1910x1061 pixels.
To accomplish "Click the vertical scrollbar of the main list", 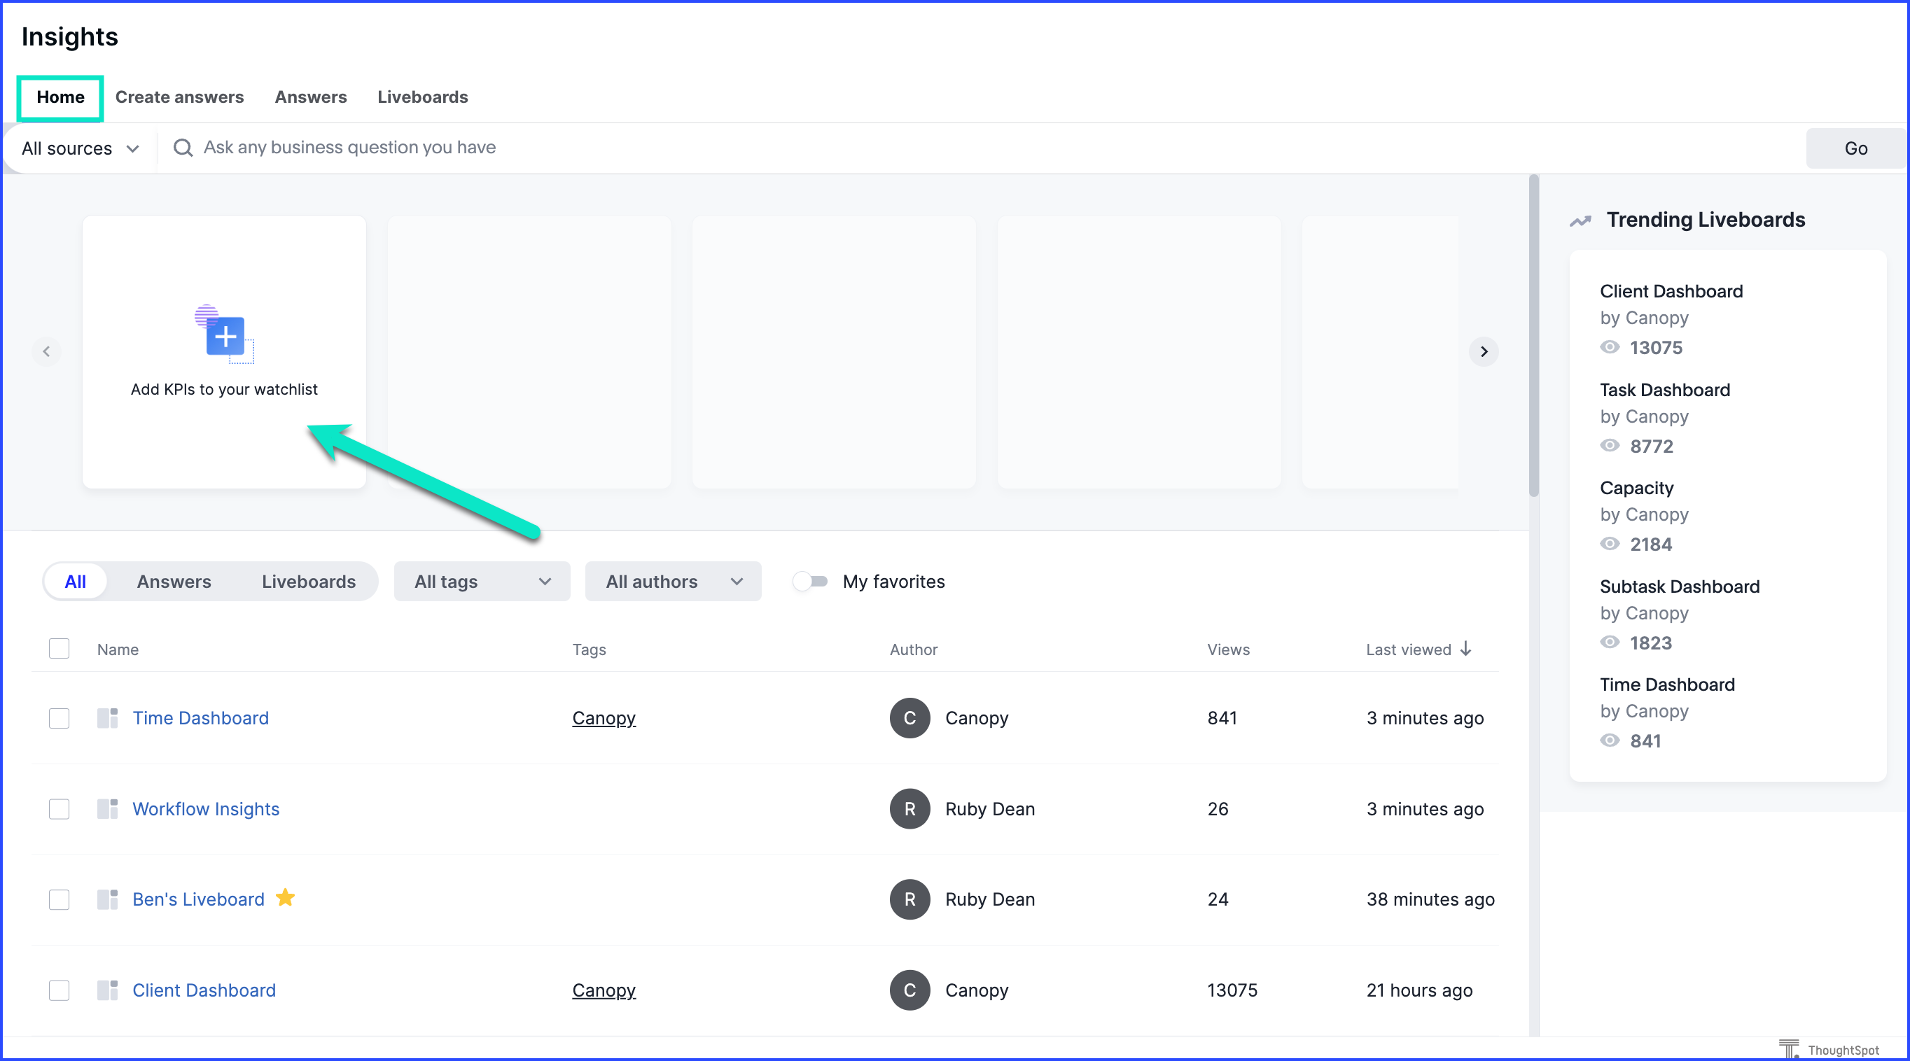I will click(x=1534, y=337).
